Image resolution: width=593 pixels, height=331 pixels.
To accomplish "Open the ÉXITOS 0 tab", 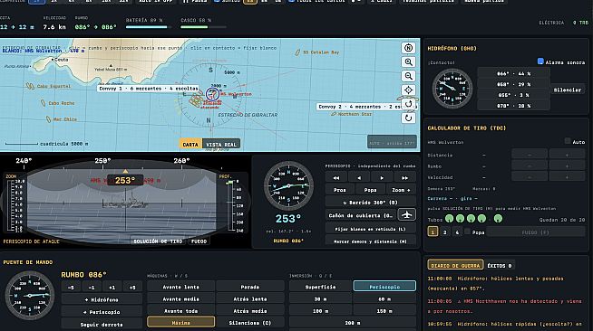I will coord(500,265).
